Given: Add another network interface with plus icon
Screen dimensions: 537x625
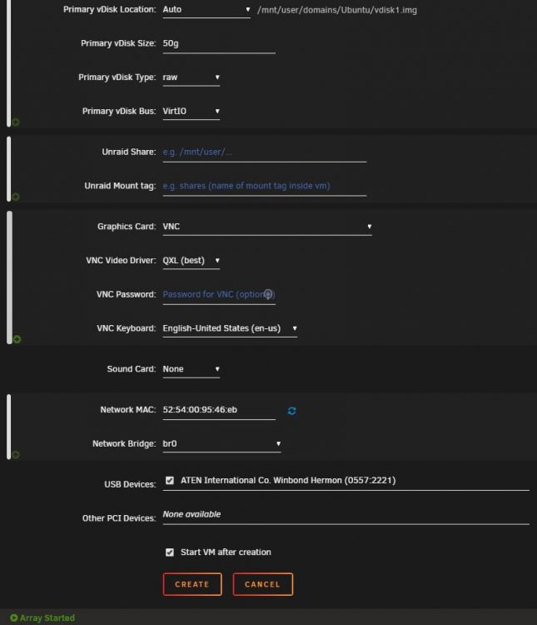Looking at the screenshot, I should (x=16, y=454).
